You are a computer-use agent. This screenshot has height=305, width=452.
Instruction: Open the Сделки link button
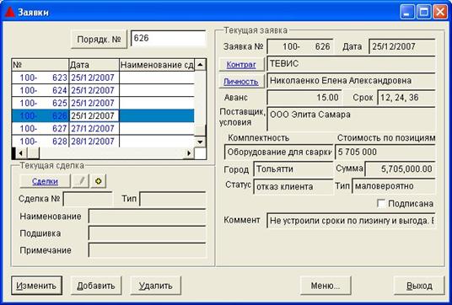pos(45,181)
